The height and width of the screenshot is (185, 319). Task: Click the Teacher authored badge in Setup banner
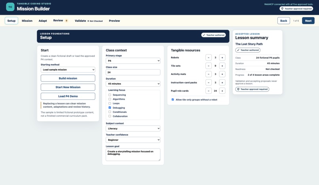click(213, 35)
